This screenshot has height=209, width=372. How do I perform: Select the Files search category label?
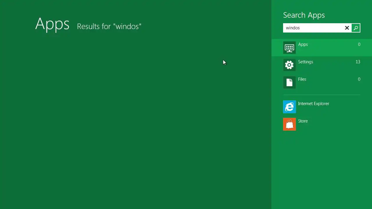pyautogui.click(x=302, y=79)
